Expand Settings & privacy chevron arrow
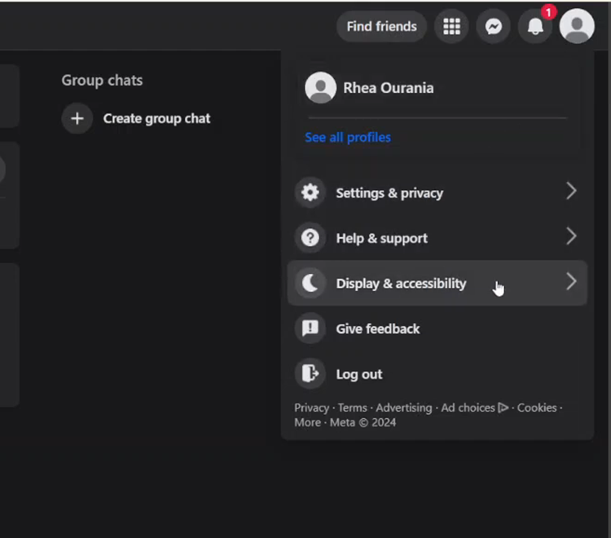This screenshot has height=538, width=611. pos(571,191)
